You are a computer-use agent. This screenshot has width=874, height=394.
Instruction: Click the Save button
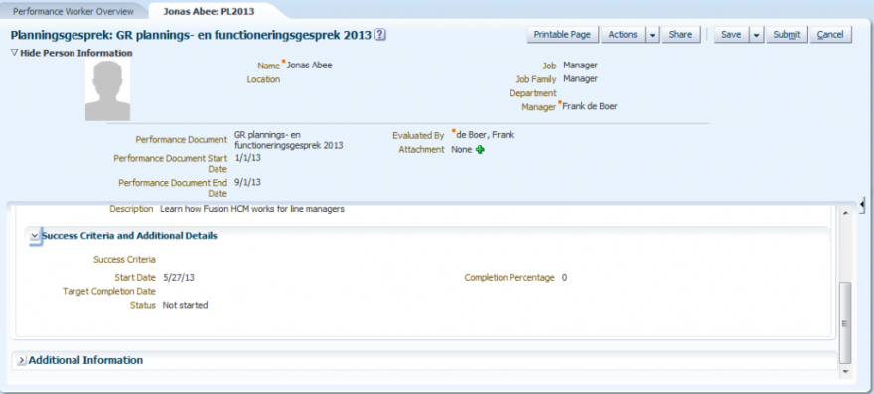tap(731, 35)
